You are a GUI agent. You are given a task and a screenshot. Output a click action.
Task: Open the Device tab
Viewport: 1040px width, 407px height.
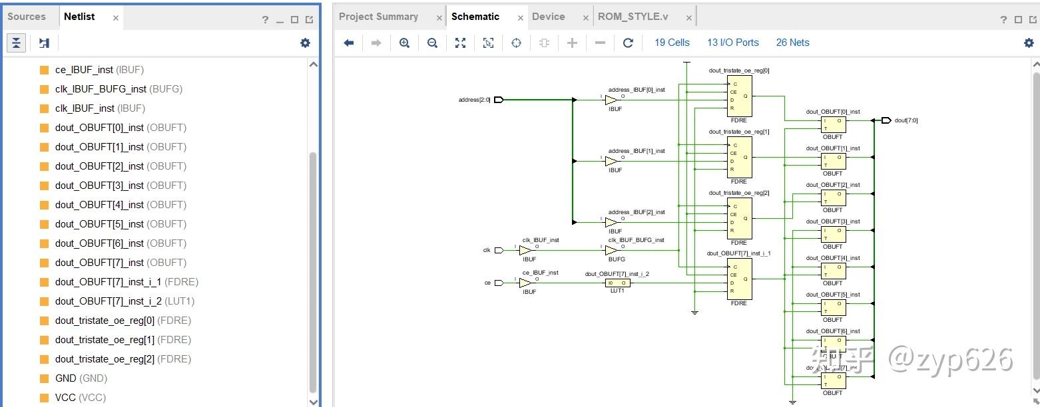pos(549,17)
